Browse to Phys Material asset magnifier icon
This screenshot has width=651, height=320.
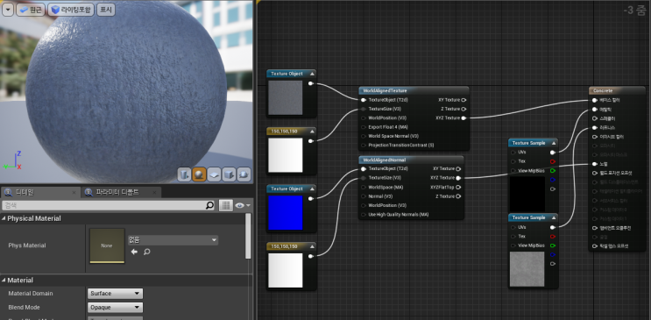click(x=146, y=252)
